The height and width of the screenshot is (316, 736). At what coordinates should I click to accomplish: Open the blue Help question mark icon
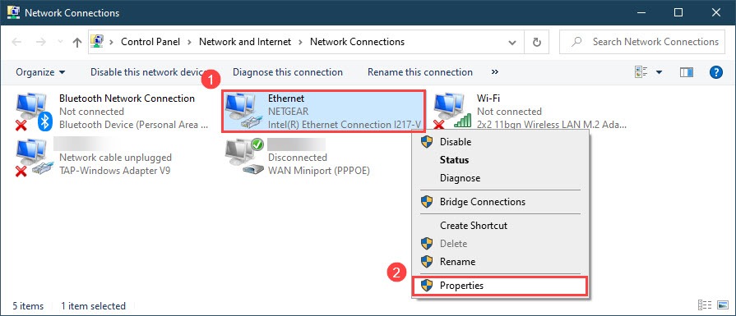(x=715, y=72)
